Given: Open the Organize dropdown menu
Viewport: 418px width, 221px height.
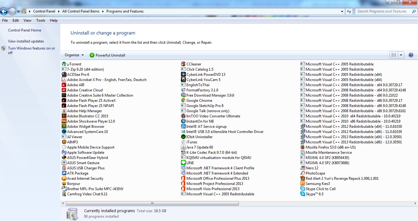Looking at the screenshot, I should click(74, 55).
